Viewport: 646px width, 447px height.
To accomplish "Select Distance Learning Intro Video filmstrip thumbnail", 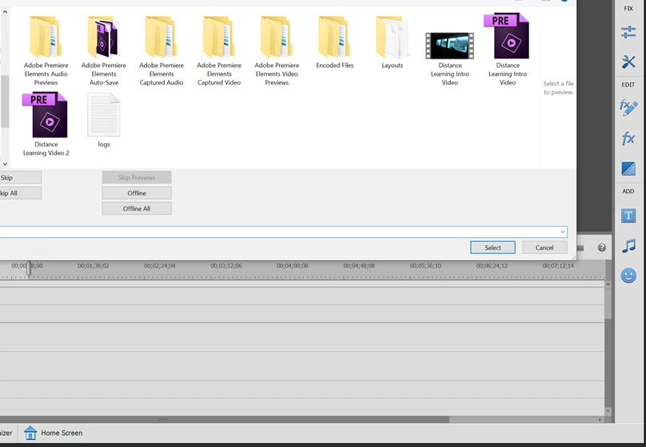I will (449, 59).
